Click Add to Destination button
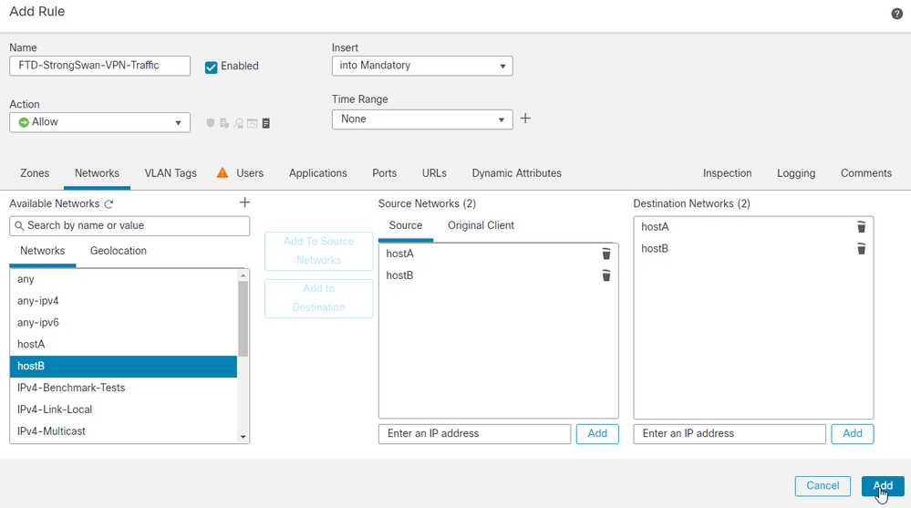This screenshot has height=508, width=911. (318, 298)
